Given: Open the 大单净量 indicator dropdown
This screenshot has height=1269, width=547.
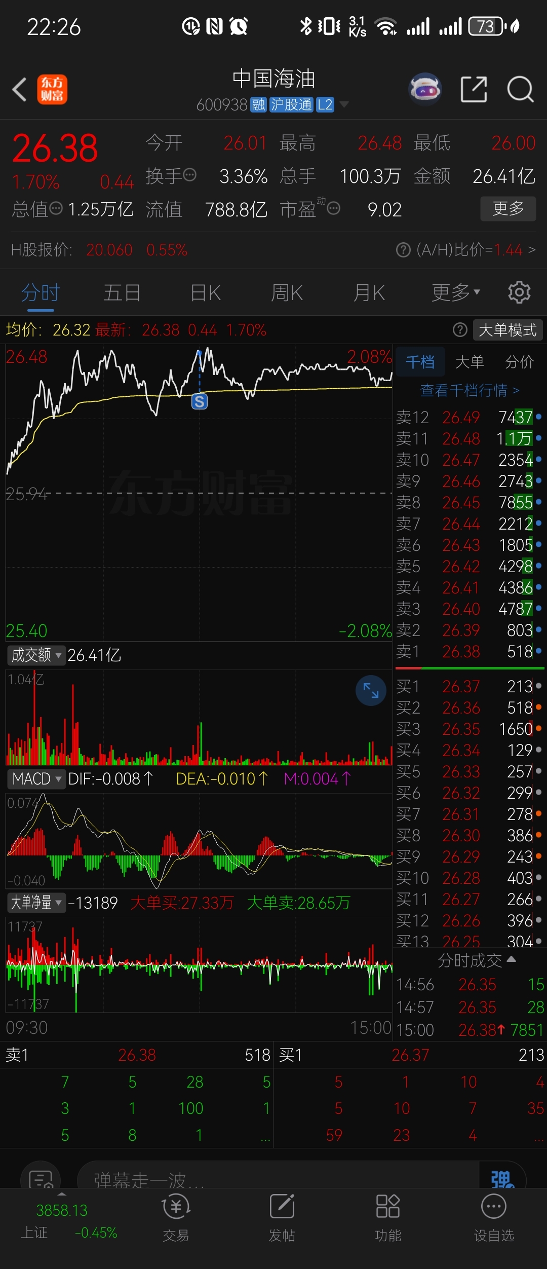Looking at the screenshot, I should [x=36, y=903].
